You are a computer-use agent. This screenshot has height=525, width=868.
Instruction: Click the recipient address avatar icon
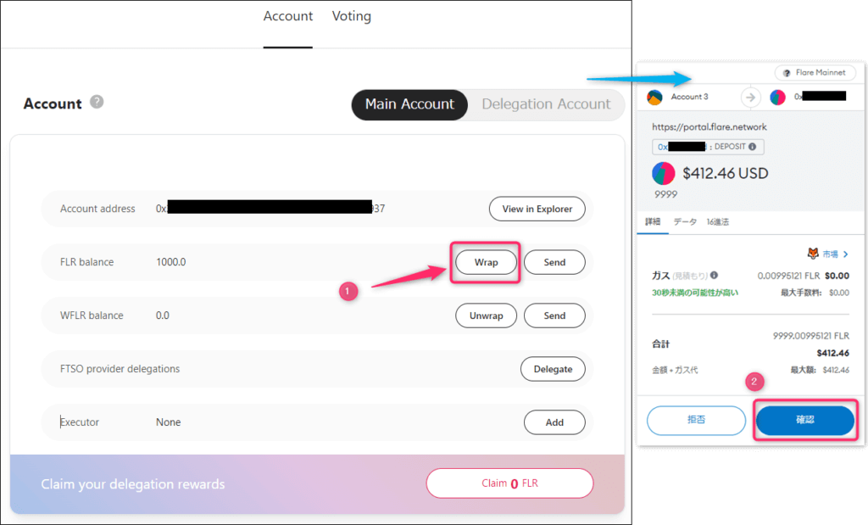[x=777, y=97]
